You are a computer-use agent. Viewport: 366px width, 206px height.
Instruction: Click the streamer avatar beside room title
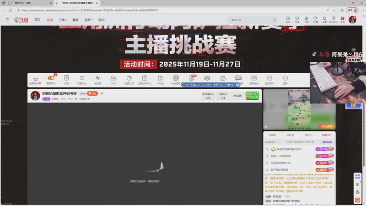(x=35, y=96)
